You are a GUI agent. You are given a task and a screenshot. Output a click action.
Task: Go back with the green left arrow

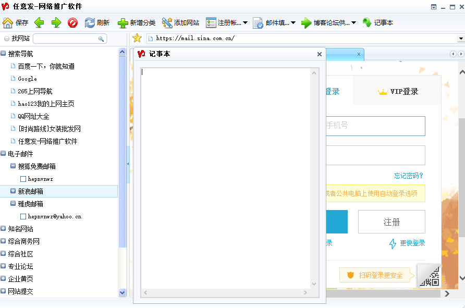pos(39,22)
